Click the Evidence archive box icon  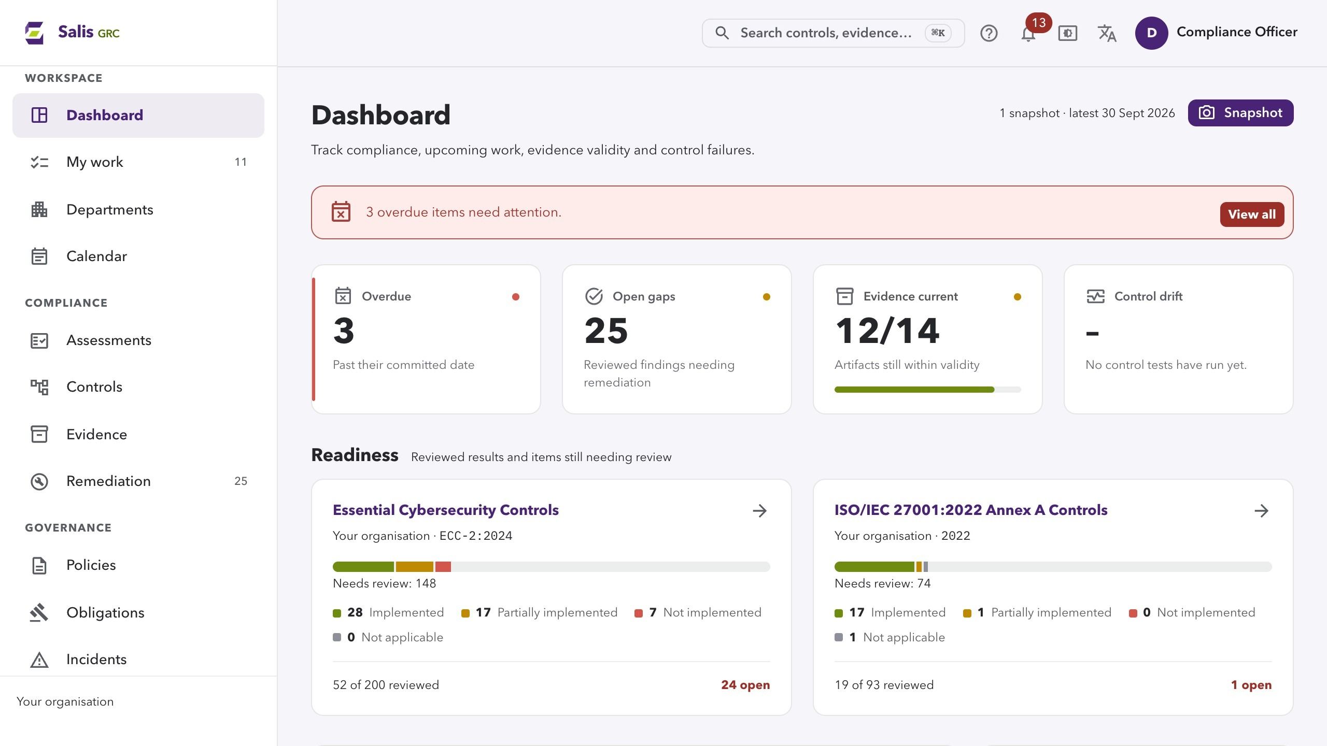point(39,434)
